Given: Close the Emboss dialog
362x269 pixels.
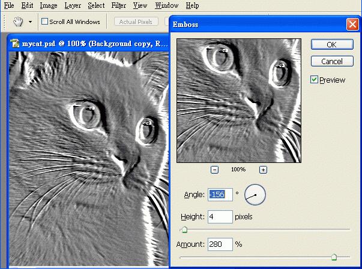Looking at the screenshot, I should (x=352, y=25).
